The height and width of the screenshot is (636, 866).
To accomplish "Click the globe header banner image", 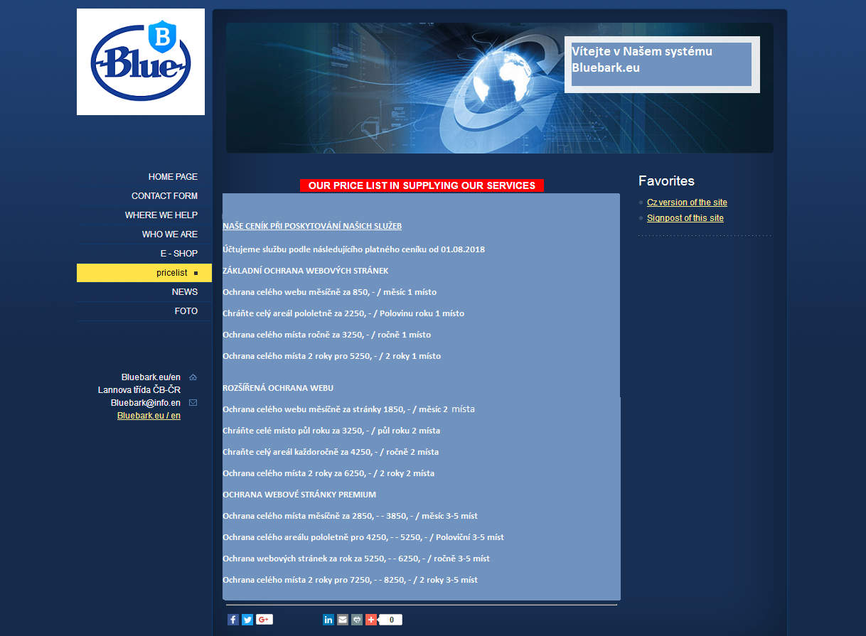I will [500, 88].
